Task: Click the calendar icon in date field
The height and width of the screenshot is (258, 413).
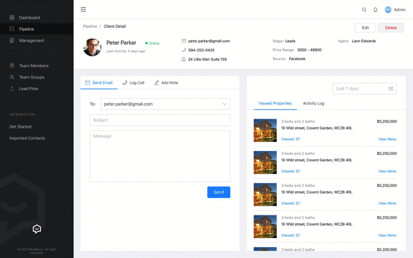Action: pos(391,89)
